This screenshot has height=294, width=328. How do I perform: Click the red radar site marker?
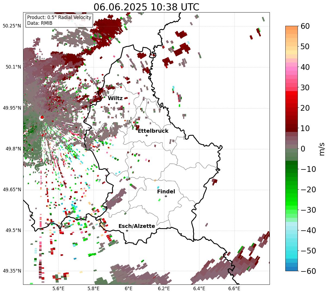(x=42, y=117)
